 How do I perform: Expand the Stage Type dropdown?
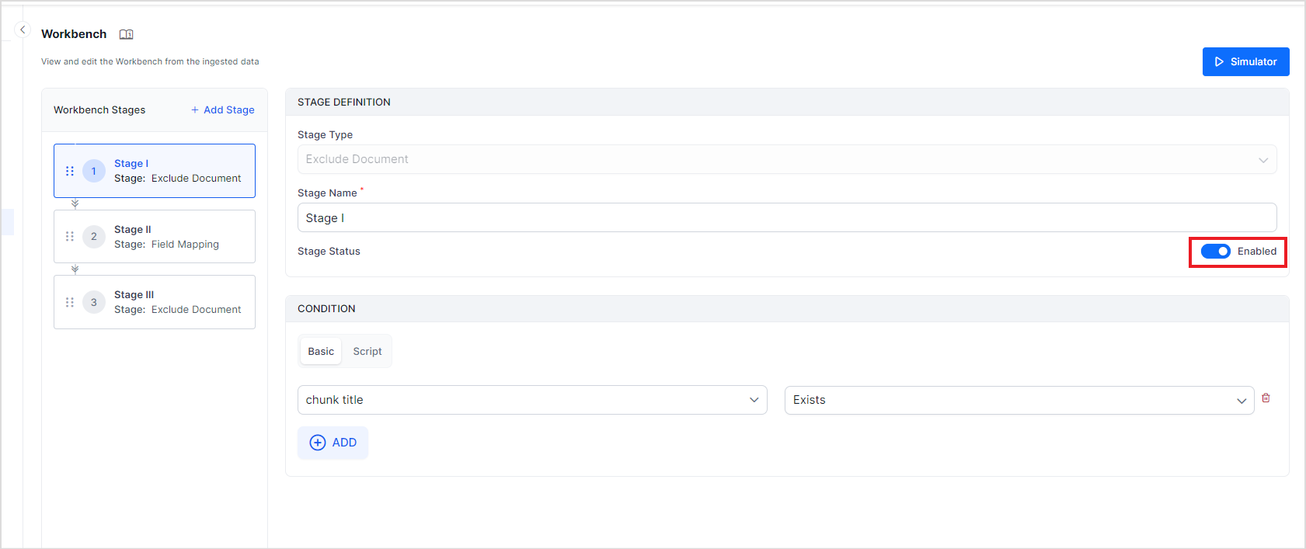tap(786, 159)
